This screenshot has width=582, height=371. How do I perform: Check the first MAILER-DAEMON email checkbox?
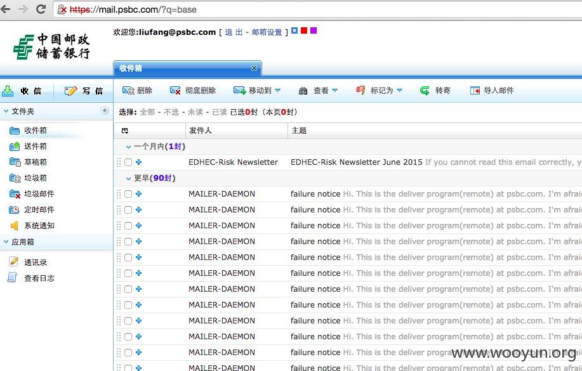(128, 194)
